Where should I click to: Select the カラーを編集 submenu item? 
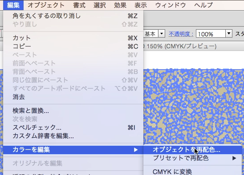tap(73, 150)
